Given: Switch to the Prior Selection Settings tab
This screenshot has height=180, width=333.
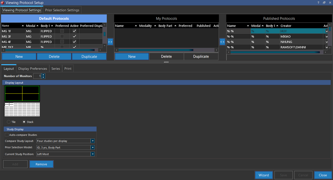Looking at the screenshot, I should [62, 10].
